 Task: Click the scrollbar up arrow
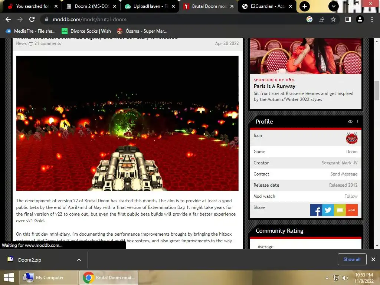pos(377,42)
